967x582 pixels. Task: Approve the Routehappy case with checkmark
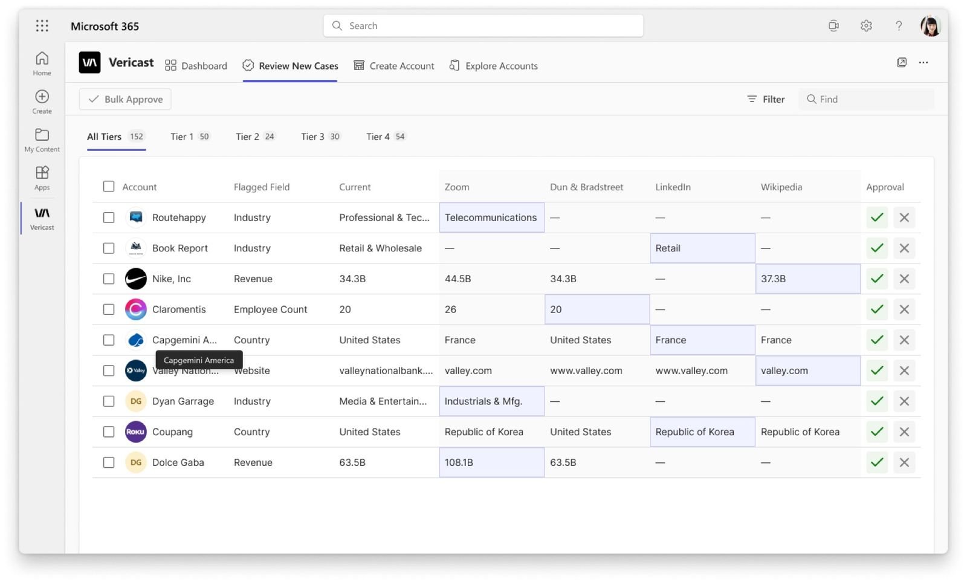877,218
